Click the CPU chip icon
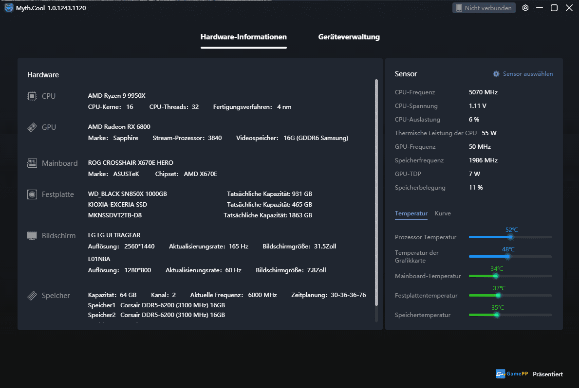The image size is (579, 388). (32, 96)
